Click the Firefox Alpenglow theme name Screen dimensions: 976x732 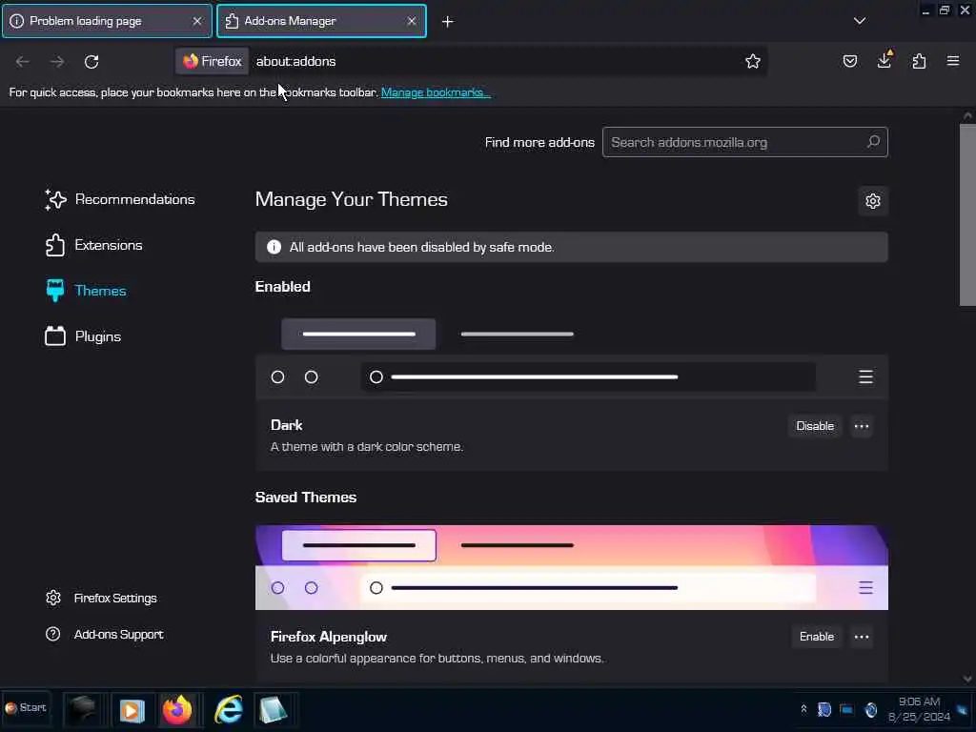tap(329, 637)
